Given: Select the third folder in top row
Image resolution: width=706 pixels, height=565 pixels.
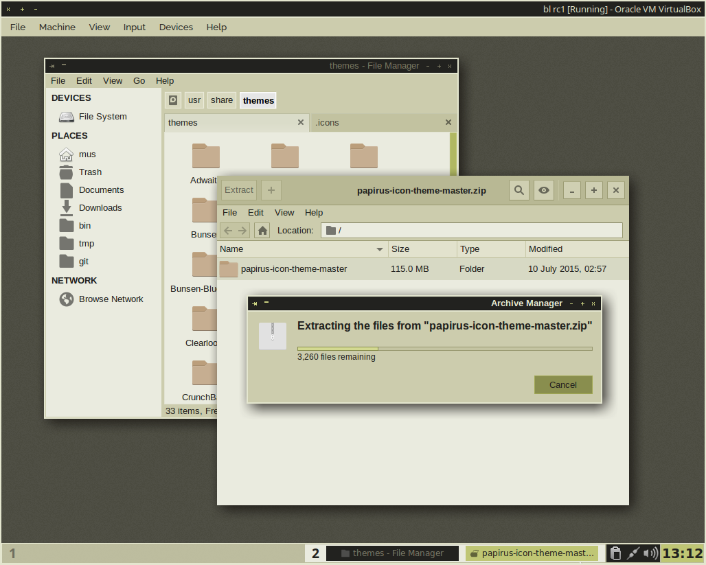Looking at the screenshot, I should click(364, 156).
